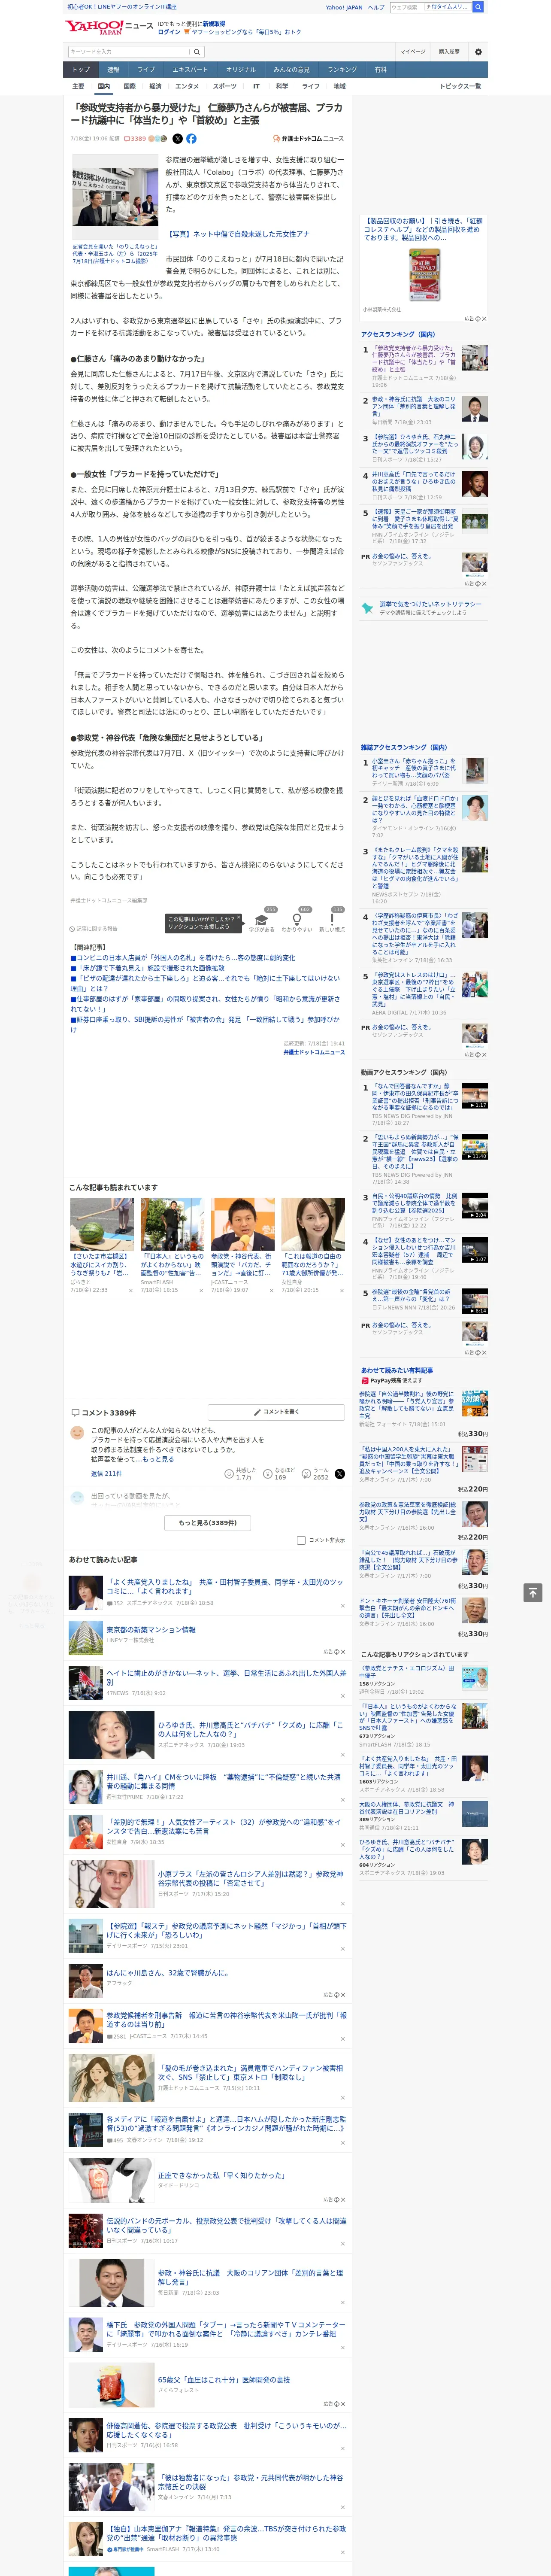Open マイページ link
The height and width of the screenshot is (2576, 551).
pos(412,51)
